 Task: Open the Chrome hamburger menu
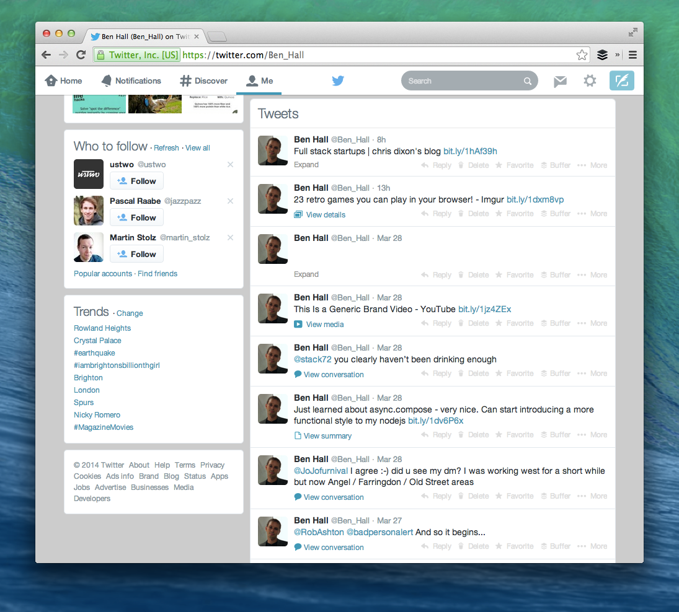(632, 55)
